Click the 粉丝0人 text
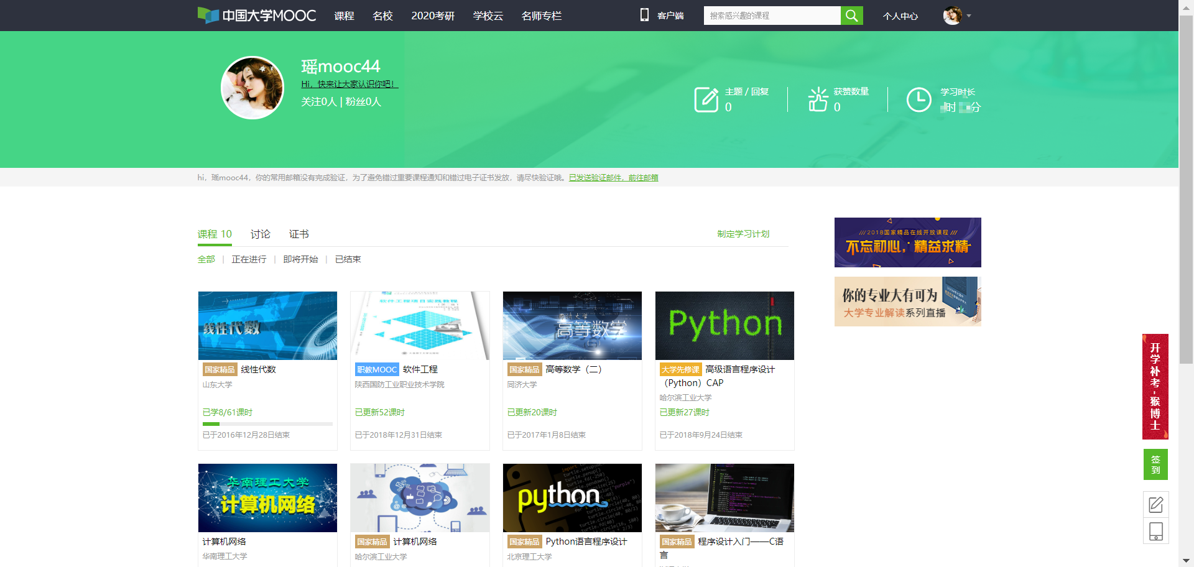1194x567 pixels. click(363, 101)
